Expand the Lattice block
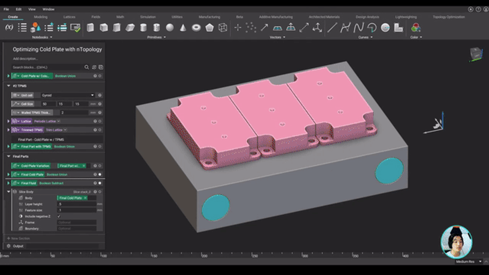Viewport: 489px width, 275px height. [8, 121]
